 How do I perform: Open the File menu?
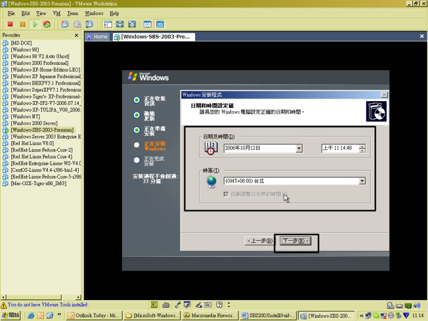point(11,13)
